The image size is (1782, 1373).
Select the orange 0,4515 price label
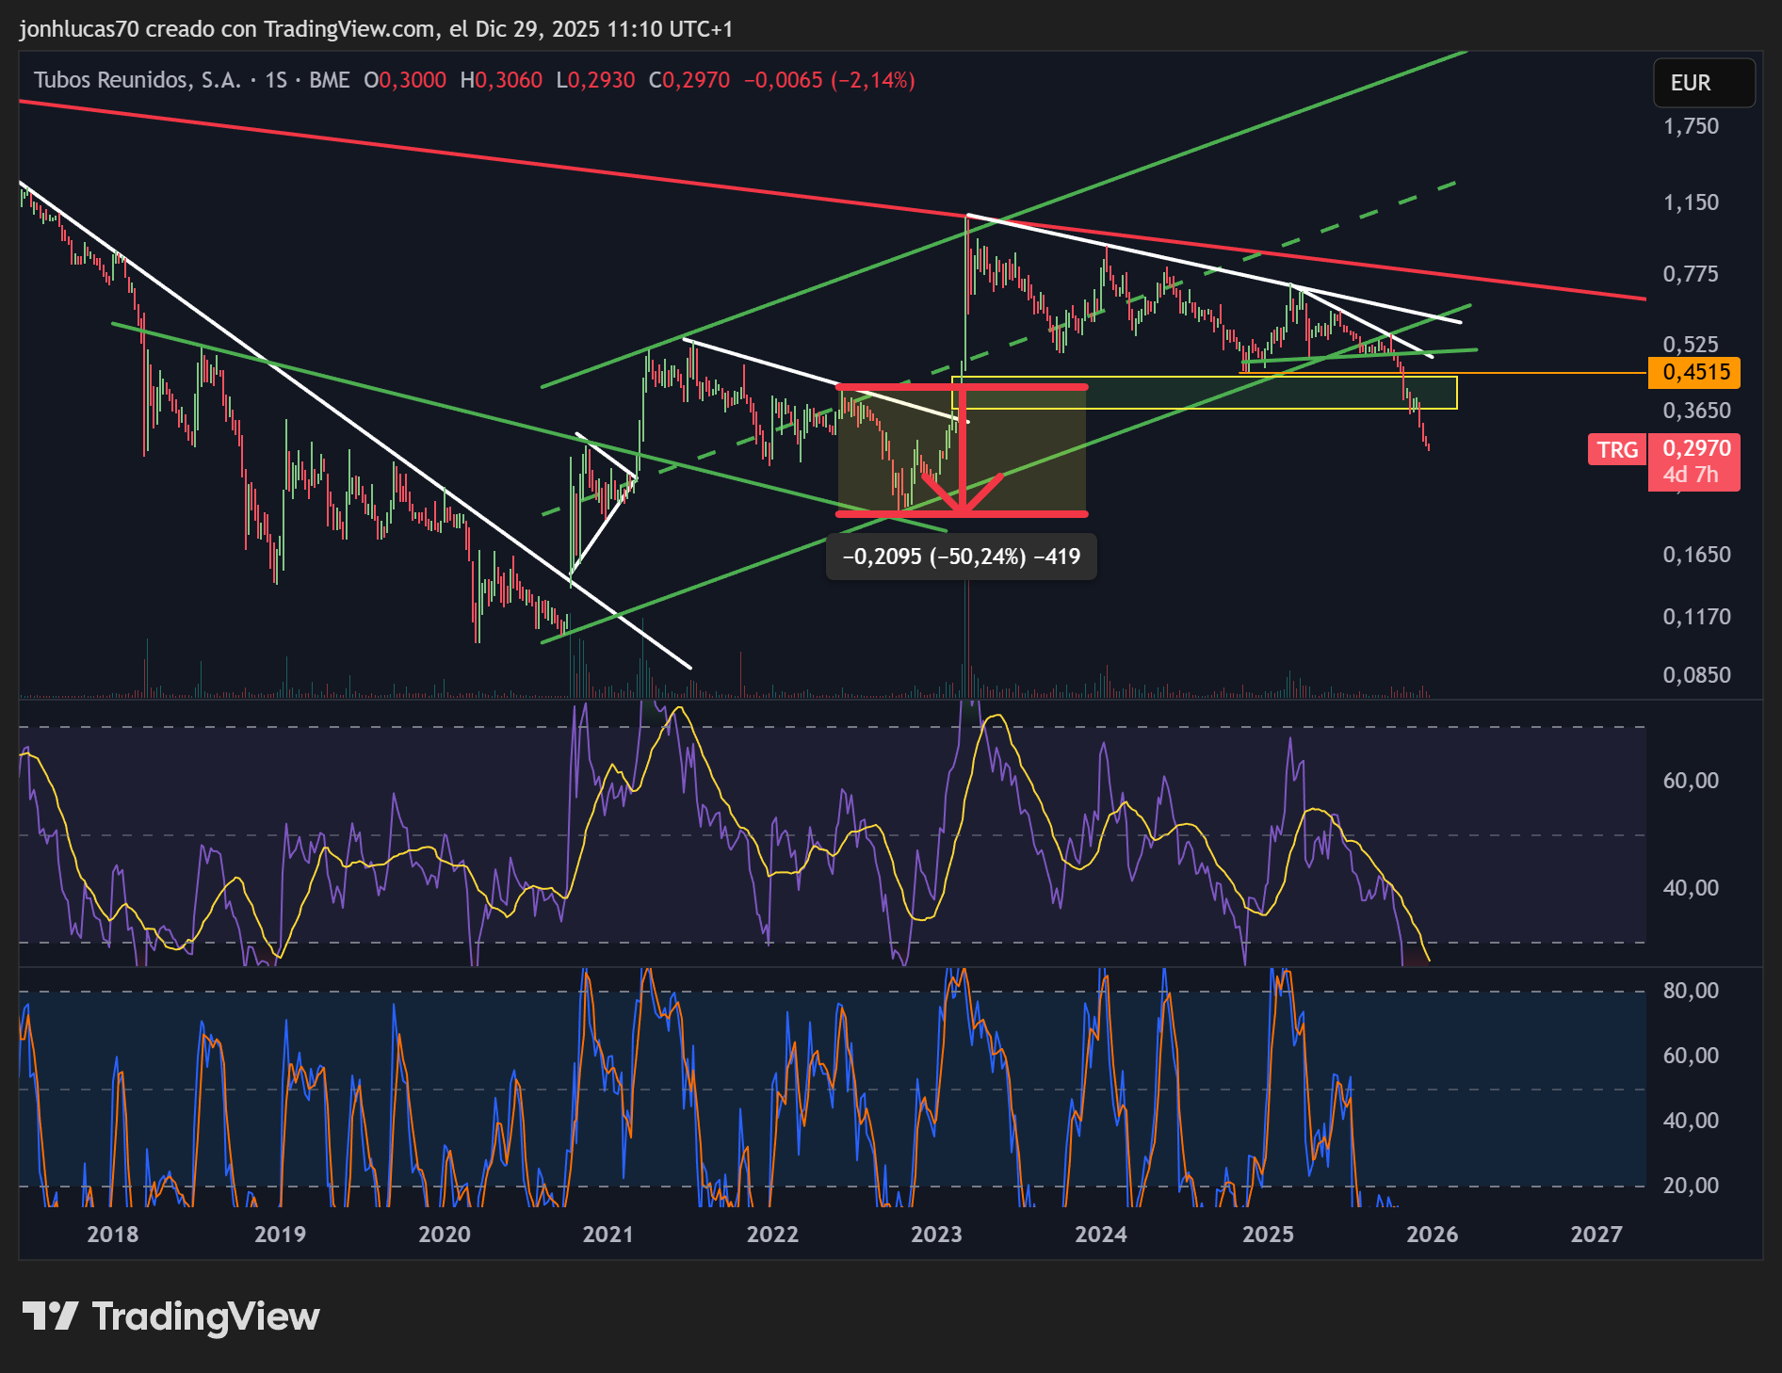pyautogui.click(x=1693, y=372)
